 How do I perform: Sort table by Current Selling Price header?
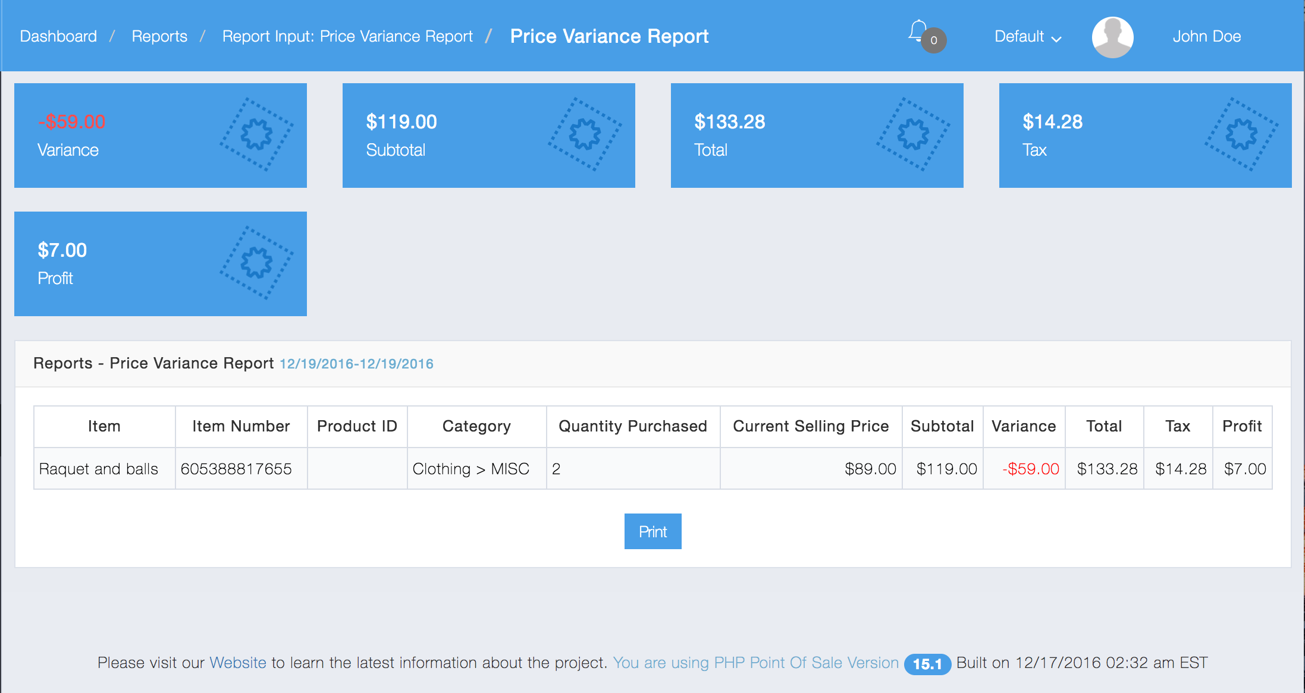pos(811,426)
